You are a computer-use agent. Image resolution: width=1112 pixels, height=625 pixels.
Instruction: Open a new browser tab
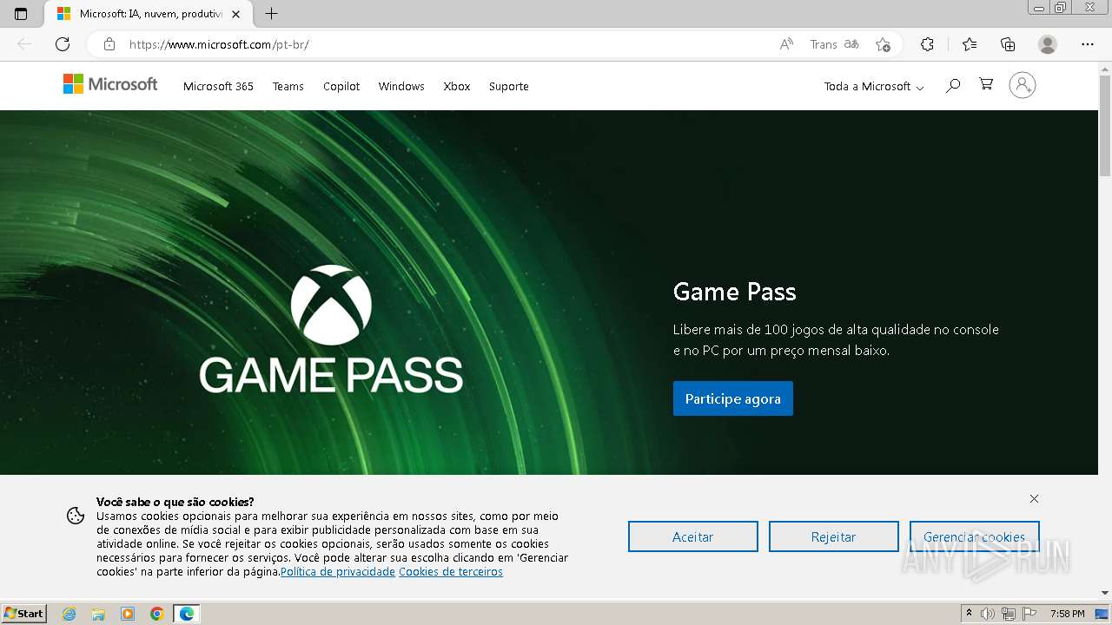pos(271,14)
